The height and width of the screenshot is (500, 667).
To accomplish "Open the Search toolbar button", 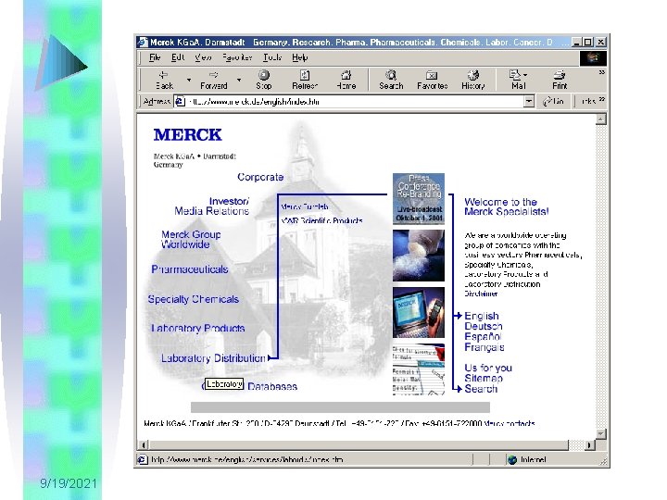I will pyautogui.click(x=391, y=80).
